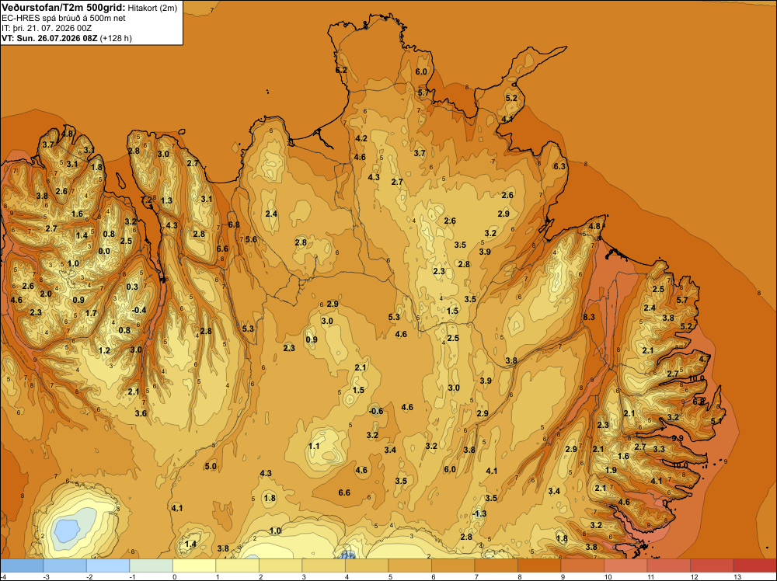The image size is (777, 581).
Task: Click the legend swatch between -3 and -2
Action: coord(65,565)
